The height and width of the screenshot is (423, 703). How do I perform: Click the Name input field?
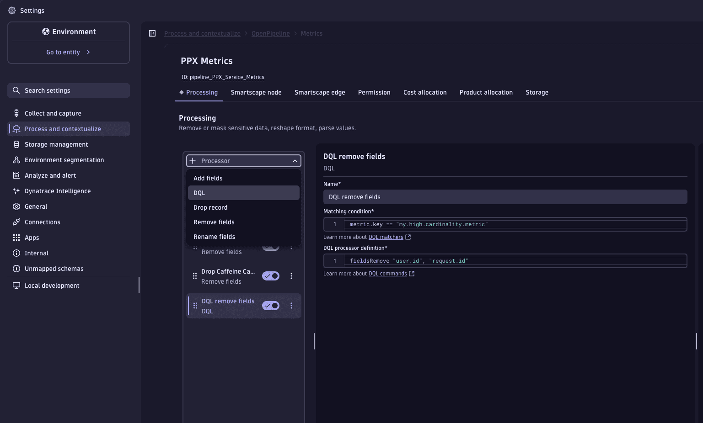pyautogui.click(x=505, y=196)
